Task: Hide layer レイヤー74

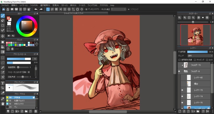Action: [182, 96]
